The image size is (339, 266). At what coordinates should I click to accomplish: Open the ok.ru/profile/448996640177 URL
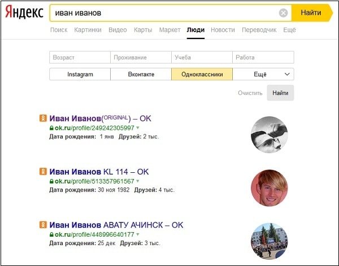[94, 234]
